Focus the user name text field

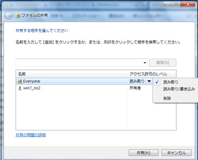(79, 62)
